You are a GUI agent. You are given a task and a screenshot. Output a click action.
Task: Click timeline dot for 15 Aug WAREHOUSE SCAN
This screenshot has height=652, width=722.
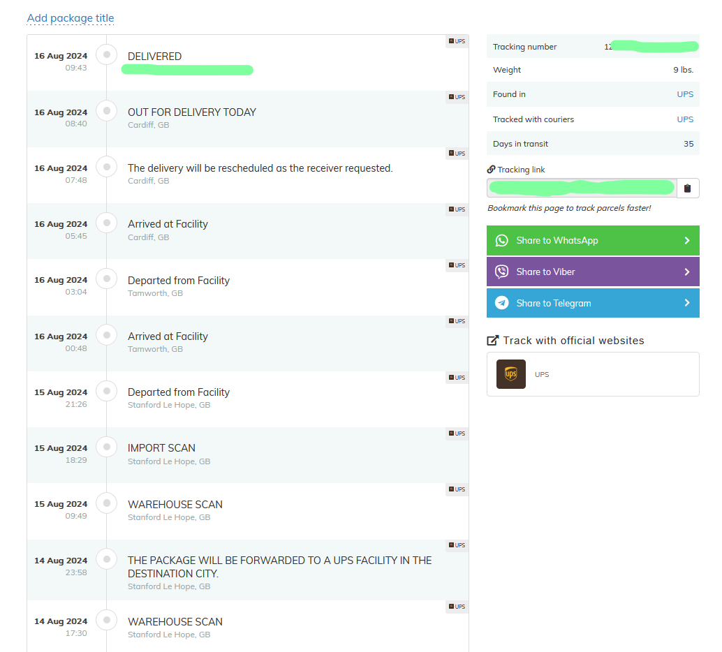click(x=106, y=503)
